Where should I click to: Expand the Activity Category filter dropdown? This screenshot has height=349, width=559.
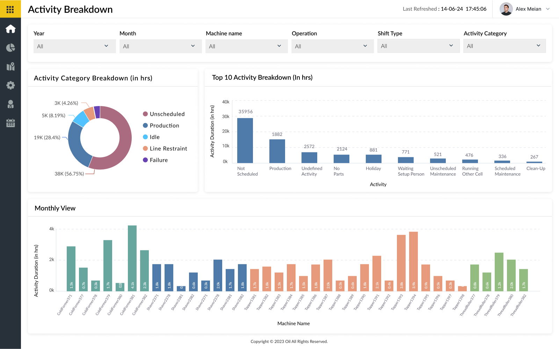(x=504, y=46)
